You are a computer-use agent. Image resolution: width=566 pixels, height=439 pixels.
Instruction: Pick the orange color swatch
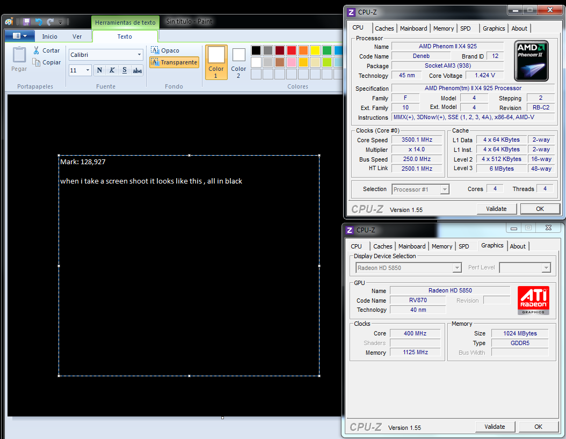coord(303,50)
